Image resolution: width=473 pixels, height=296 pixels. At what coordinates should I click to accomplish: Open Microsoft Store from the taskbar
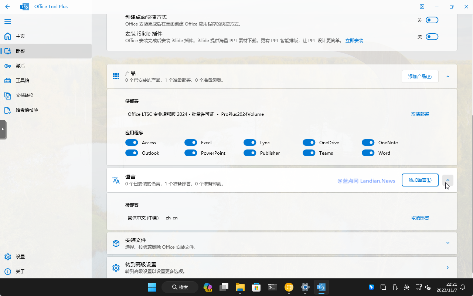point(256,287)
